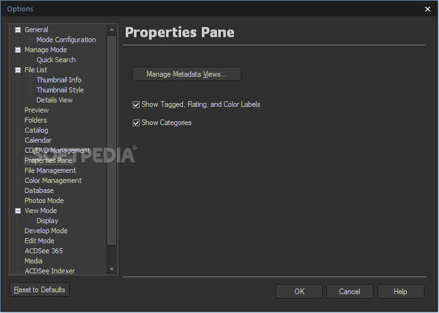Select File List category
The image size is (439, 313).
pos(36,70)
